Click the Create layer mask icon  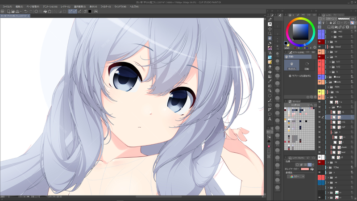coord(348,27)
